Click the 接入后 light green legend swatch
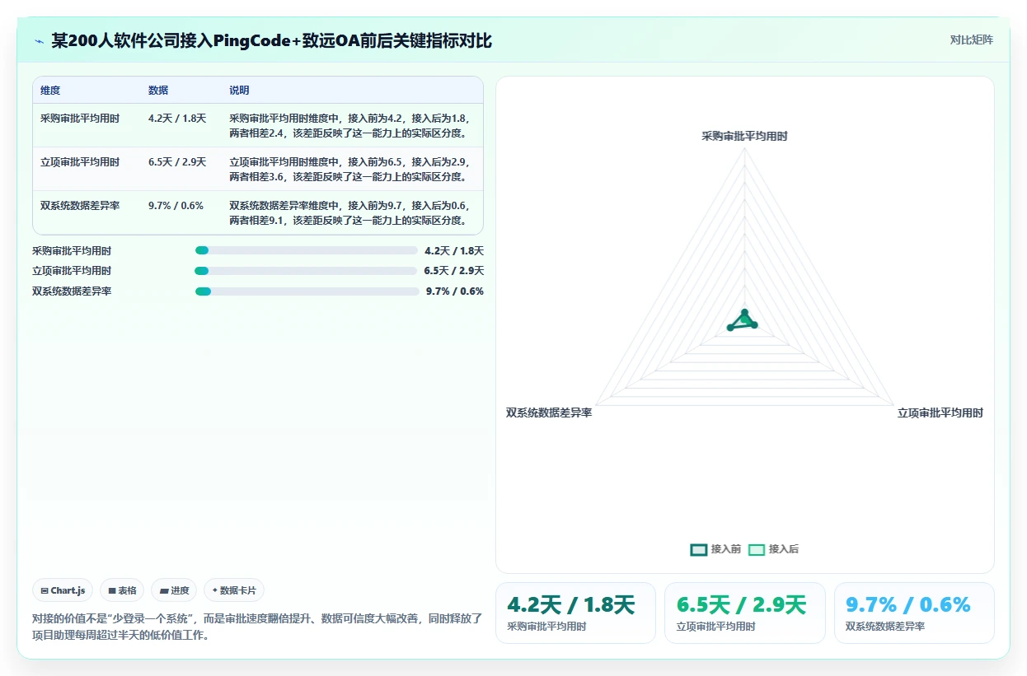Viewport: 1027px width, 676px height. 757,549
